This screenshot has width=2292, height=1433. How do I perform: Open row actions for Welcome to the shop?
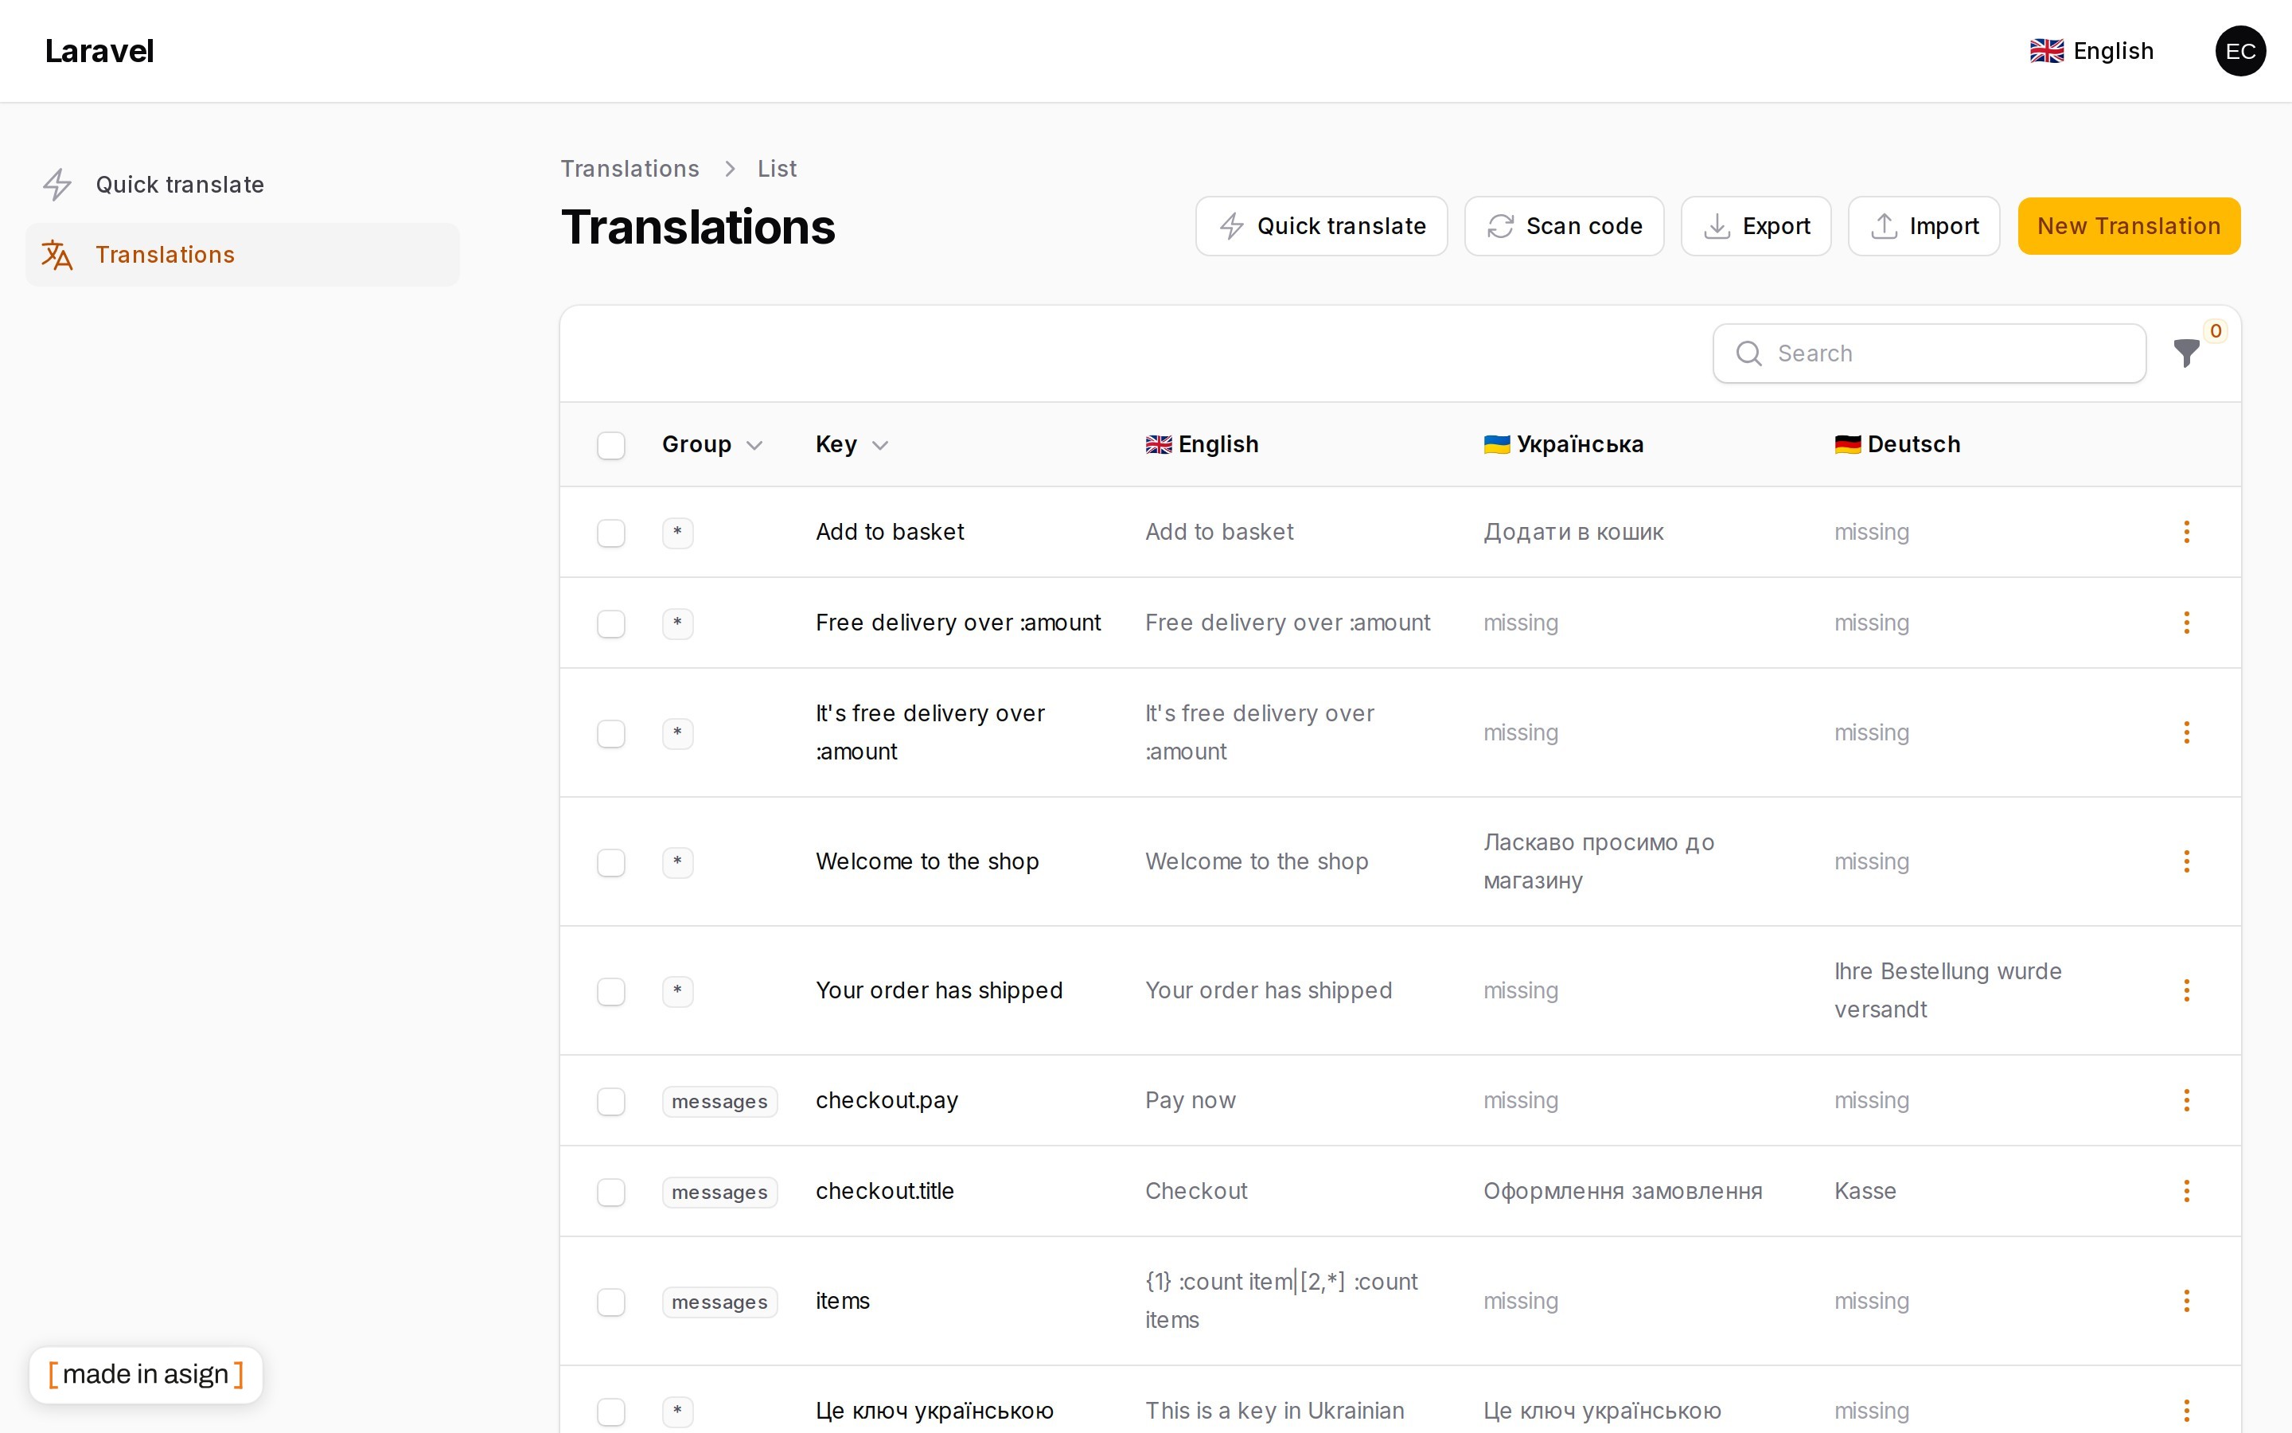2186,861
